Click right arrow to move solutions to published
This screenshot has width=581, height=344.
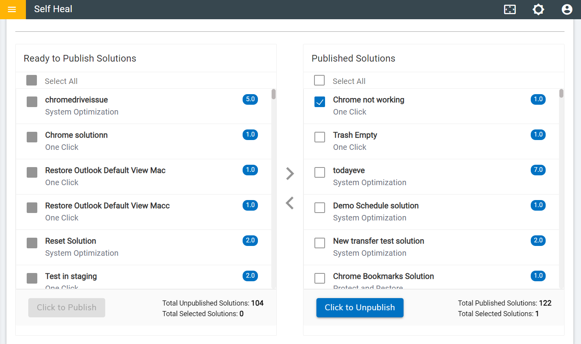click(290, 173)
